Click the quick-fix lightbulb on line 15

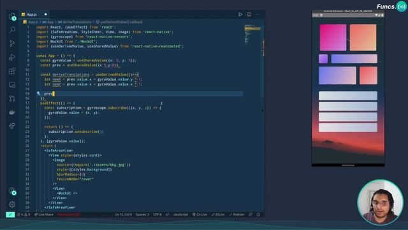pyautogui.click(x=38, y=93)
